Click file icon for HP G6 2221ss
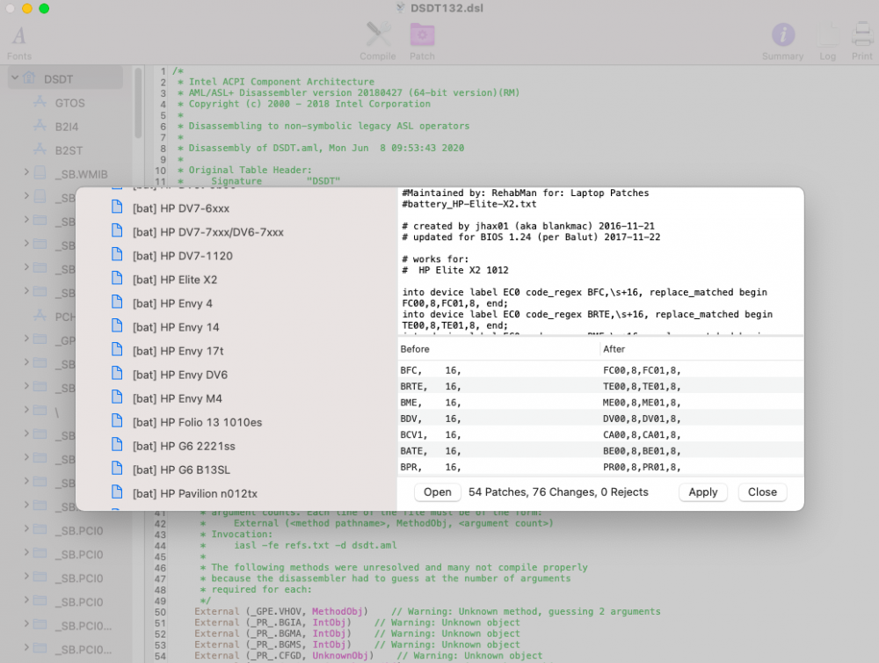The height and width of the screenshot is (663, 879). click(x=117, y=445)
